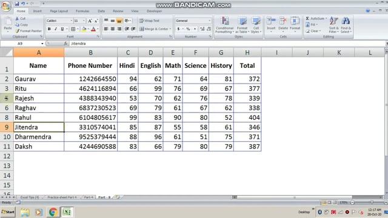Open Cell Styles gallery
The width and height of the screenshot is (388, 218).
(256, 25)
